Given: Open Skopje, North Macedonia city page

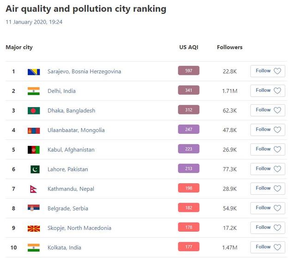Looking at the screenshot, I should (x=79, y=228).
